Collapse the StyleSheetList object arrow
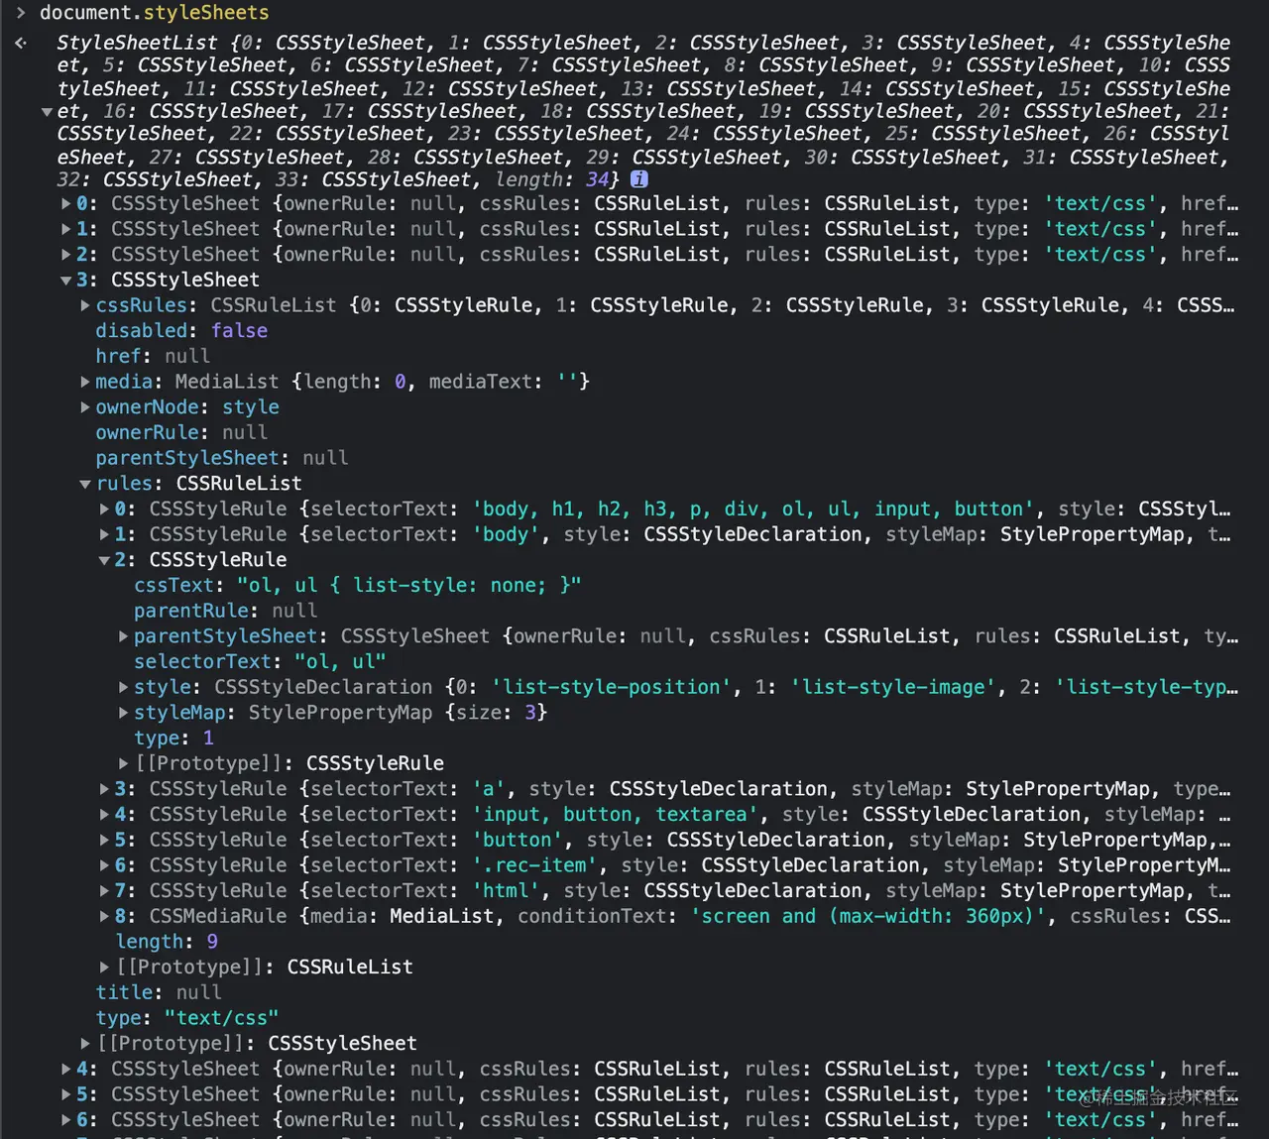1269x1139 pixels. [47, 112]
